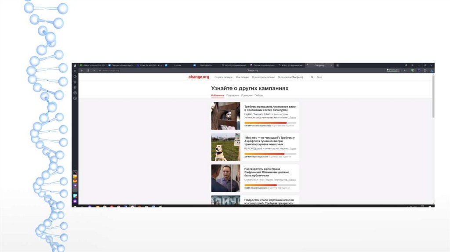Click title 'Рассекретить дело Ивана Сафронова'
Screen dimensions: 450x252
[x=267, y=172]
